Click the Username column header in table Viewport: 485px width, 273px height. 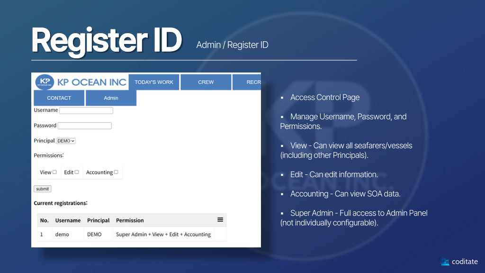point(68,220)
